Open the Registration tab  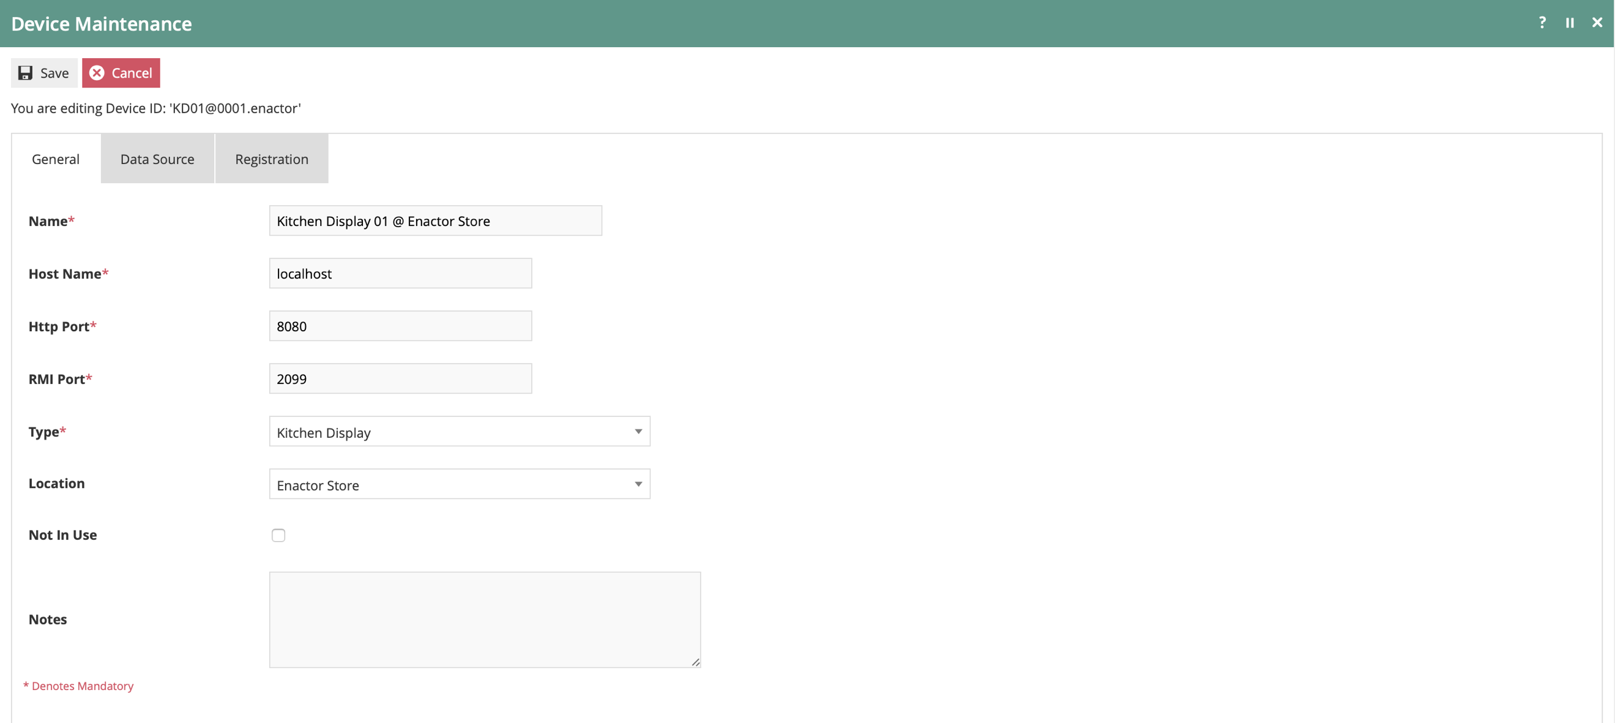tap(272, 159)
